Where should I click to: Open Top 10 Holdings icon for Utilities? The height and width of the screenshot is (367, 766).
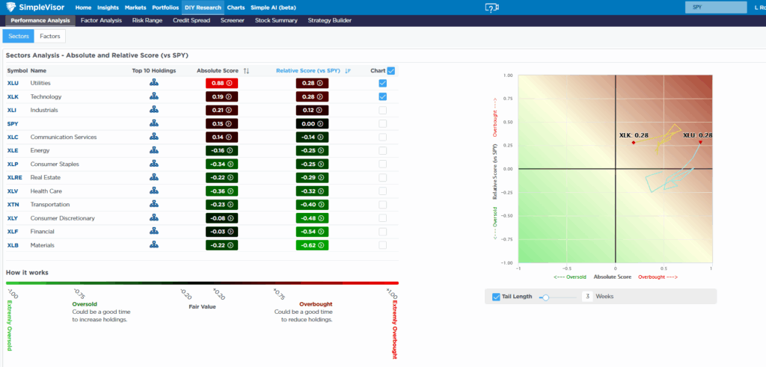153,83
